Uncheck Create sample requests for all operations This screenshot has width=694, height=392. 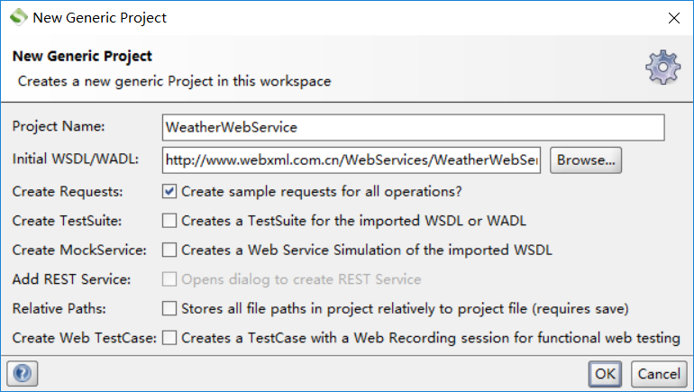click(x=169, y=192)
